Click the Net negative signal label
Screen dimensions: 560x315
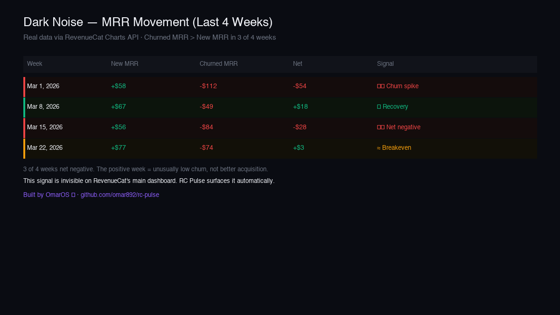pyautogui.click(x=399, y=127)
